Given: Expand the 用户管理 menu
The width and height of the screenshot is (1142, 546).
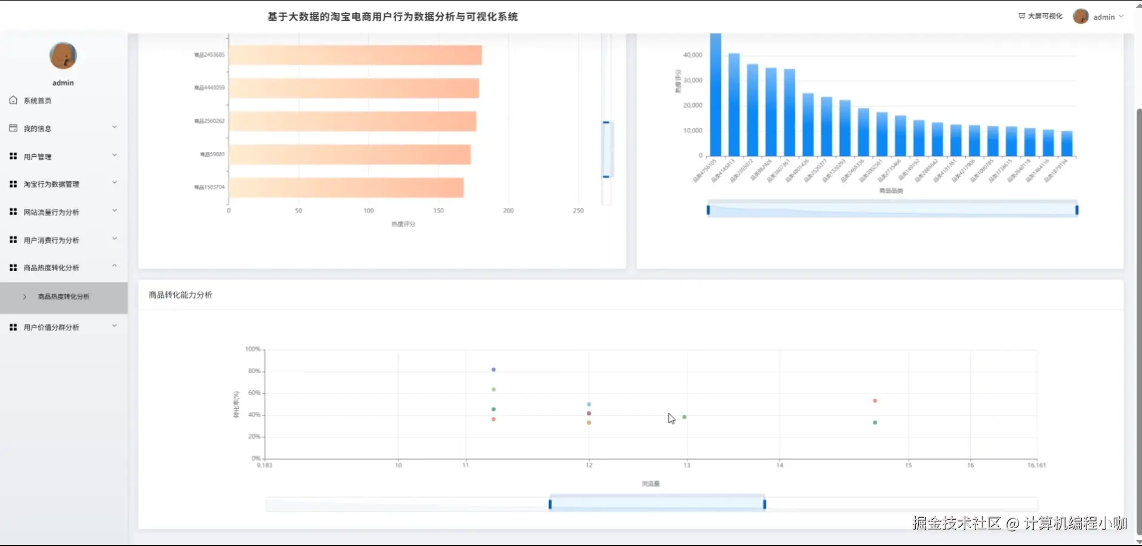Looking at the screenshot, I should click(63, 156).
